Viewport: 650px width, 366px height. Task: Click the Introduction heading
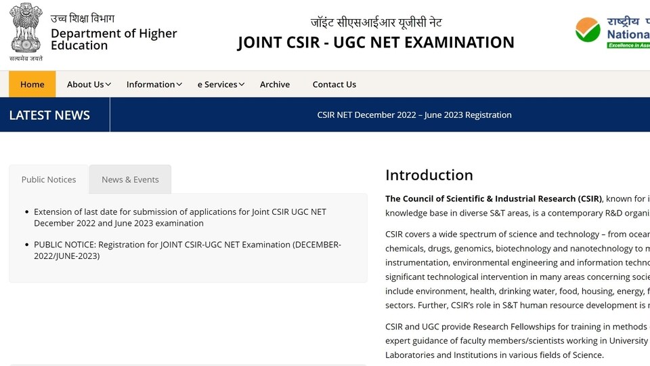tap(429, 175)
